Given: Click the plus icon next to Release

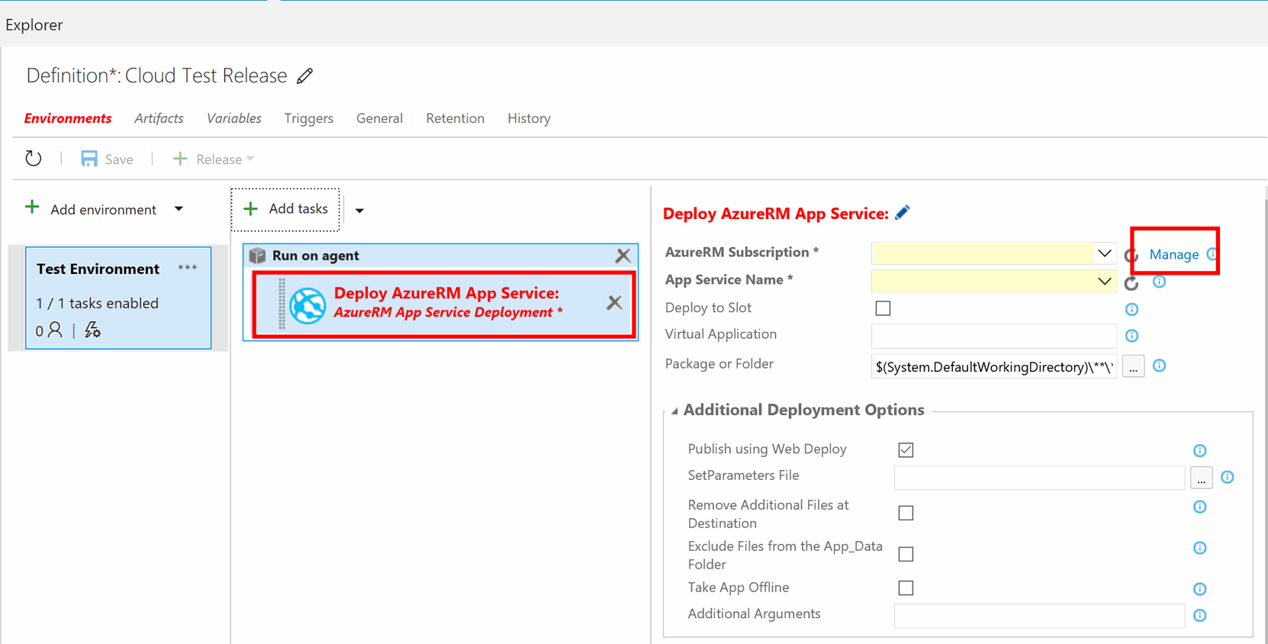Looking at the screenshot, I should [180, 159].
